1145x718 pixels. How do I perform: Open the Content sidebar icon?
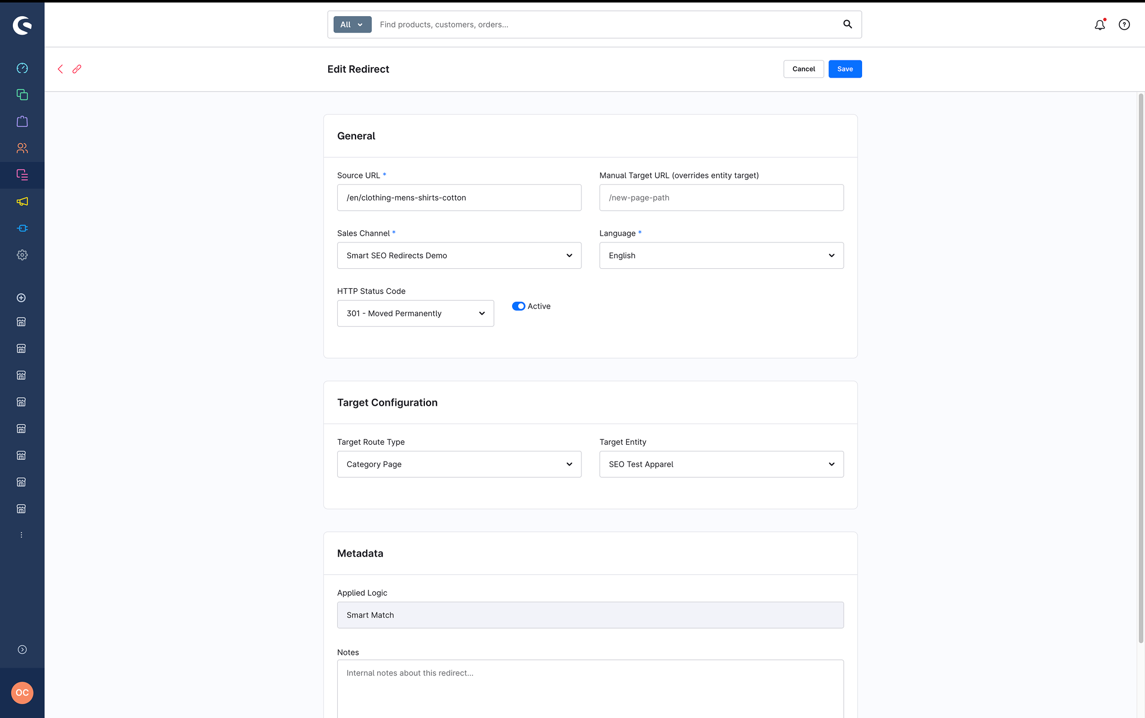pyautogui.click(x=22, y=175)
